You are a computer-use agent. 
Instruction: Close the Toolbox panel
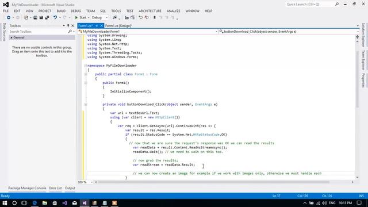[x=73, y=25]
